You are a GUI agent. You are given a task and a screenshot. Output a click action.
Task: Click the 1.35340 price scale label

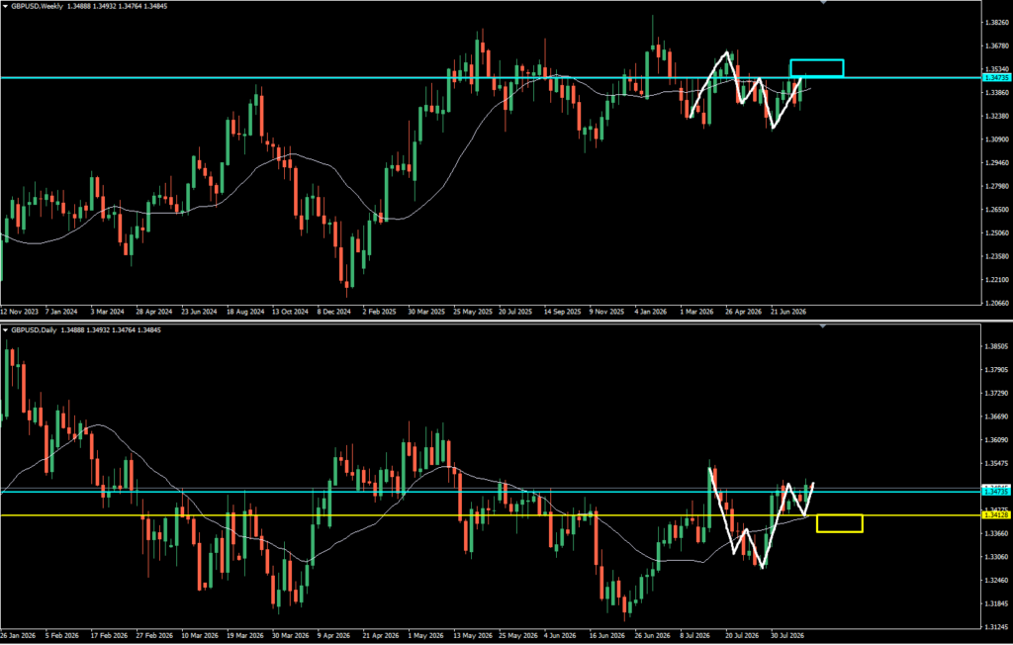(x=997, y=69)
